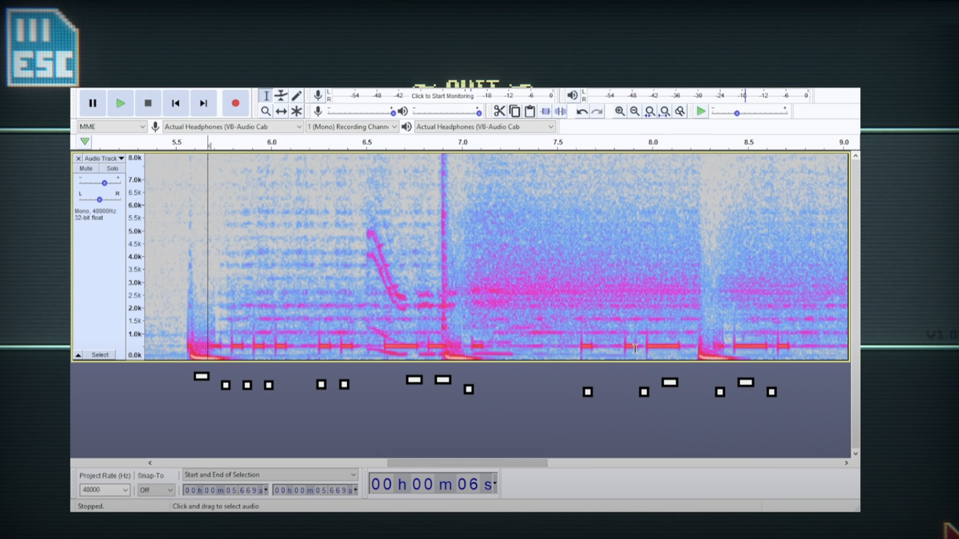Open Start and End of Selection menu
The width and height of the screenshot is (959, 539).
pyautogui.click(x=270, y=475)
